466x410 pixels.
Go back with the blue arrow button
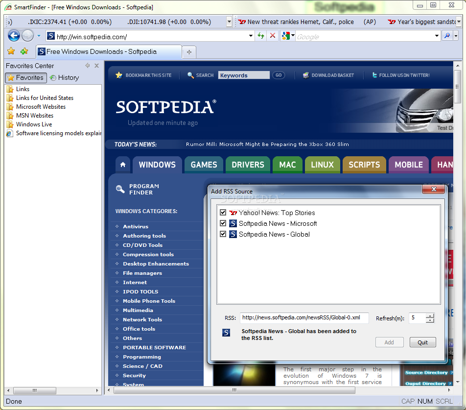point(14,36)
